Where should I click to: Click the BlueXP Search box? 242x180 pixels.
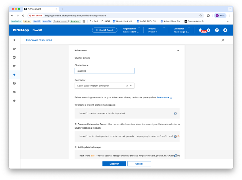105,30
